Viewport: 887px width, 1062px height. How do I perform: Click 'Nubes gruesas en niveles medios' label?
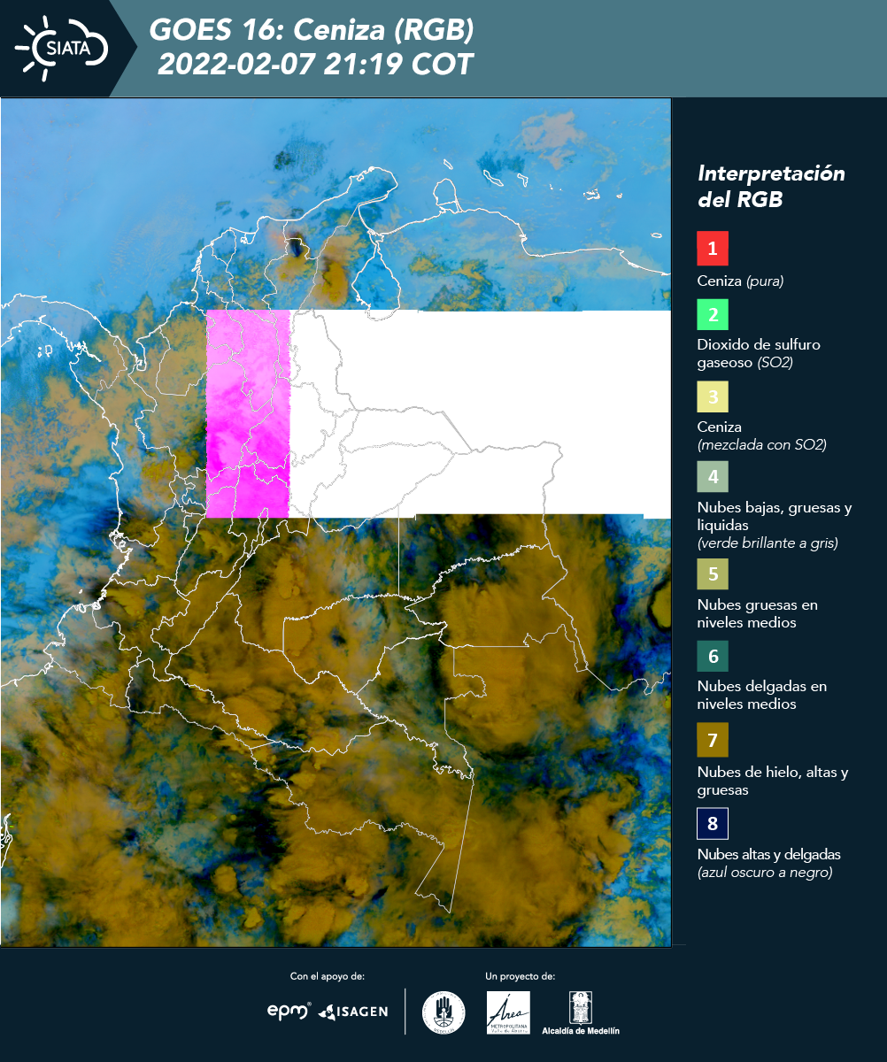pyautogui.click(x=757, y=614)
